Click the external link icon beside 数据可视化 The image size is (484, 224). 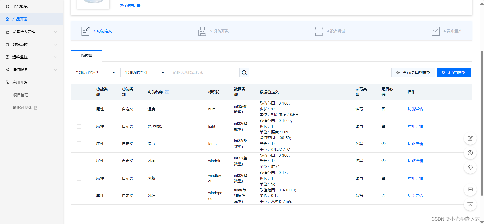36,108
